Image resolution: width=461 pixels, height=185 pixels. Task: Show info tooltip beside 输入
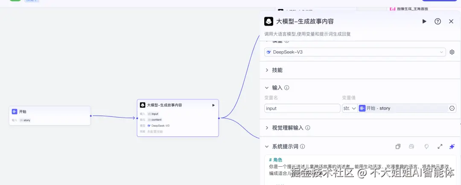287,87
